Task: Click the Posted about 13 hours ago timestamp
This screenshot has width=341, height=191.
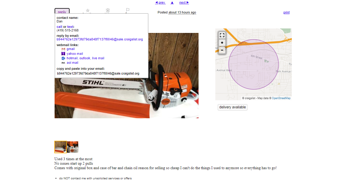Action: click(177, 12)
